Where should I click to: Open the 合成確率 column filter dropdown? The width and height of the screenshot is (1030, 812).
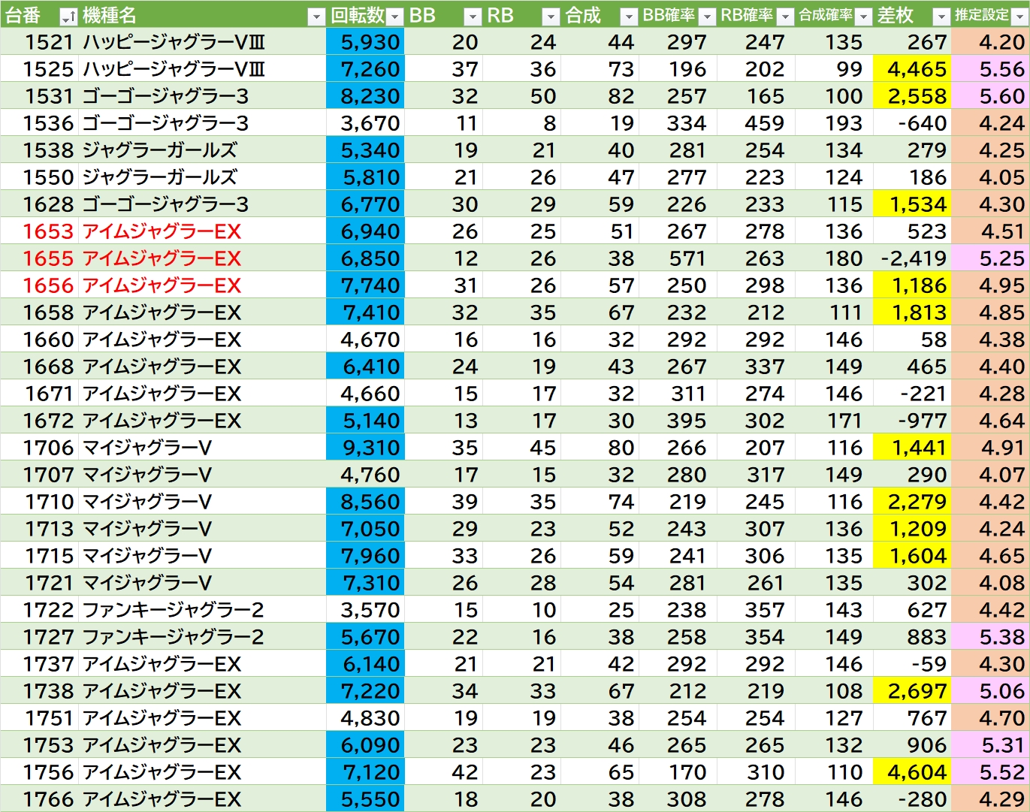[x=863, y=17]
